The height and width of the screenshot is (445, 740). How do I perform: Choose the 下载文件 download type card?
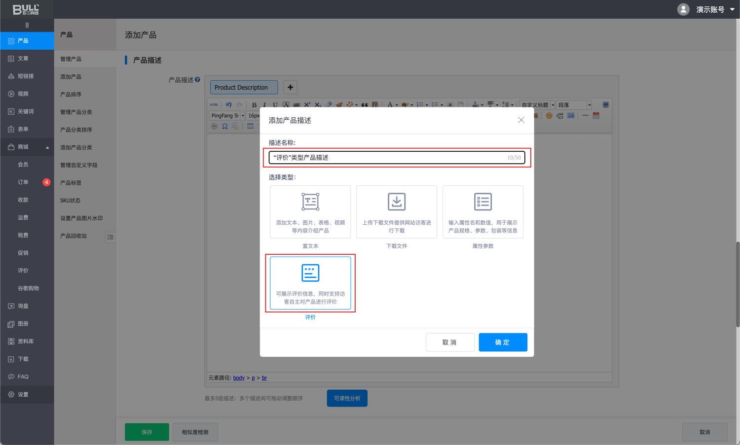pos(396,212)
